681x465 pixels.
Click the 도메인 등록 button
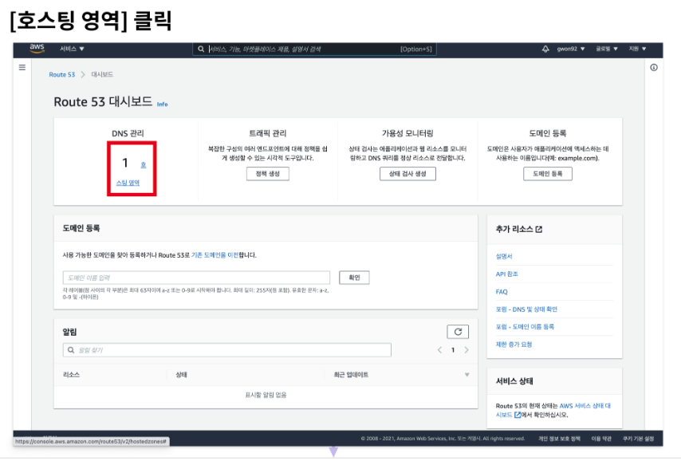[547, 173]
